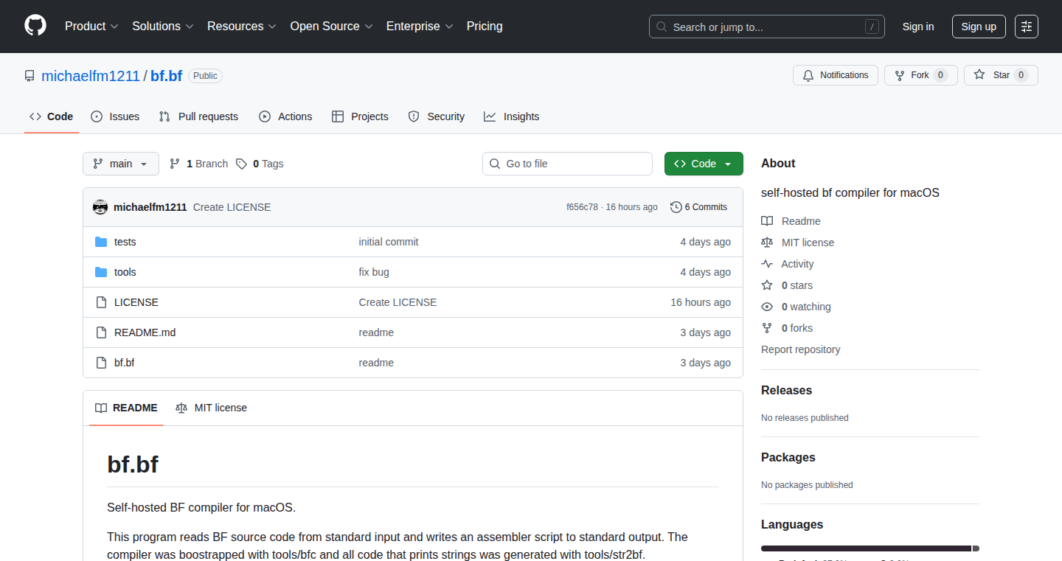Open the tools folder

pos(125,272)
